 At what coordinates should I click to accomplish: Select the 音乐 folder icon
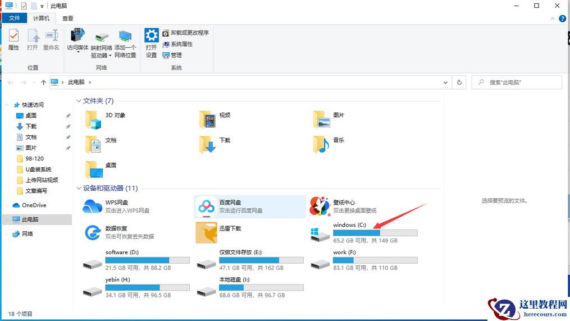click(x=321, y=145)
